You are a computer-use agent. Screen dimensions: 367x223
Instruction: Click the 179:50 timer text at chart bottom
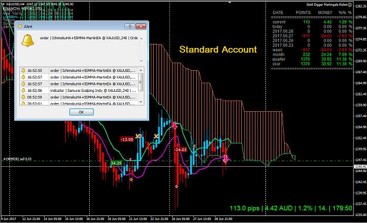[342, 208]
